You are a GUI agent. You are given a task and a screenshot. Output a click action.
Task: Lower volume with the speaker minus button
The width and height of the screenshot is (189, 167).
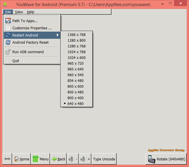click(x=73, y=159)
